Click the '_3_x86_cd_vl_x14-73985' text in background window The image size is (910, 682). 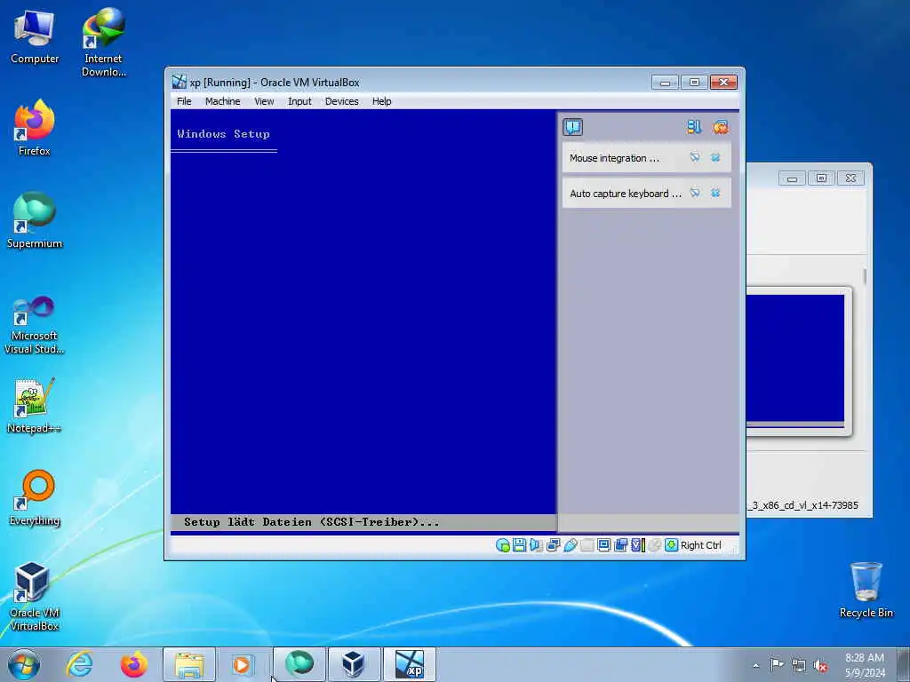coord(802,505)
